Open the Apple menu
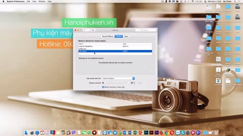 coord(3,2)
